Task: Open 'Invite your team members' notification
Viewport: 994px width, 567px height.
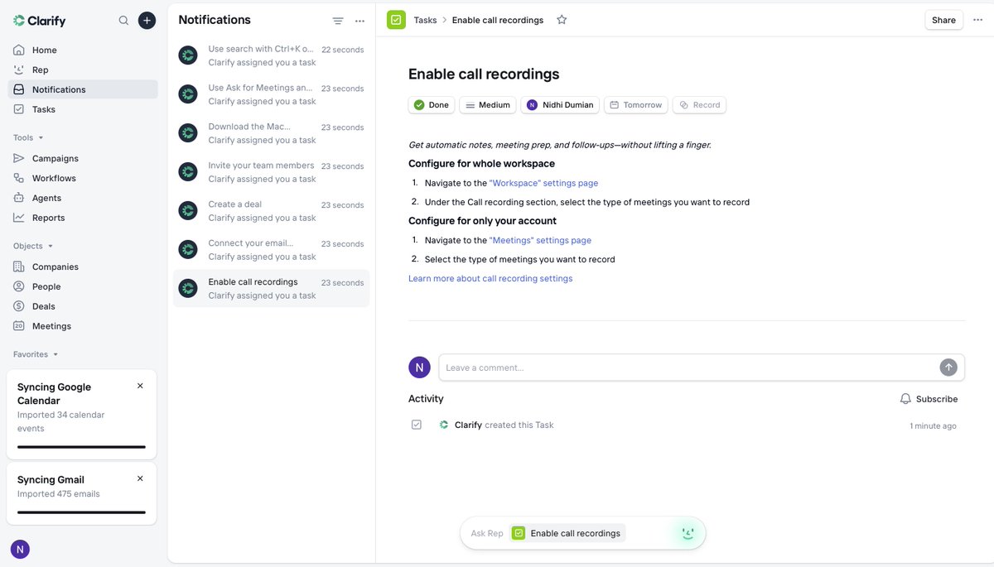Action: tap(272, 172)
